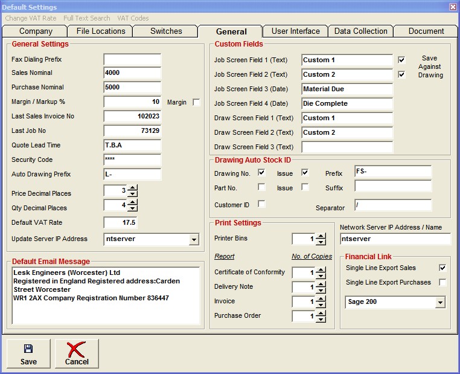The height and width of the screenshot is (374, 460).
Task: Toggle the Drawing No. checkbox
Action: pyautogui.click(x=261, y=173)
